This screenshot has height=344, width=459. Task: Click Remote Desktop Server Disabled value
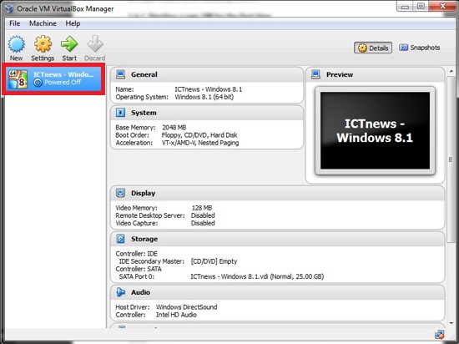(x=203, y=215)
